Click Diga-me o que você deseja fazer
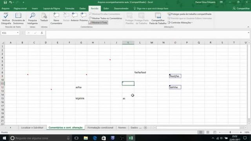The width and height of the screenshot is (251, 141). [x=151, y=9]
